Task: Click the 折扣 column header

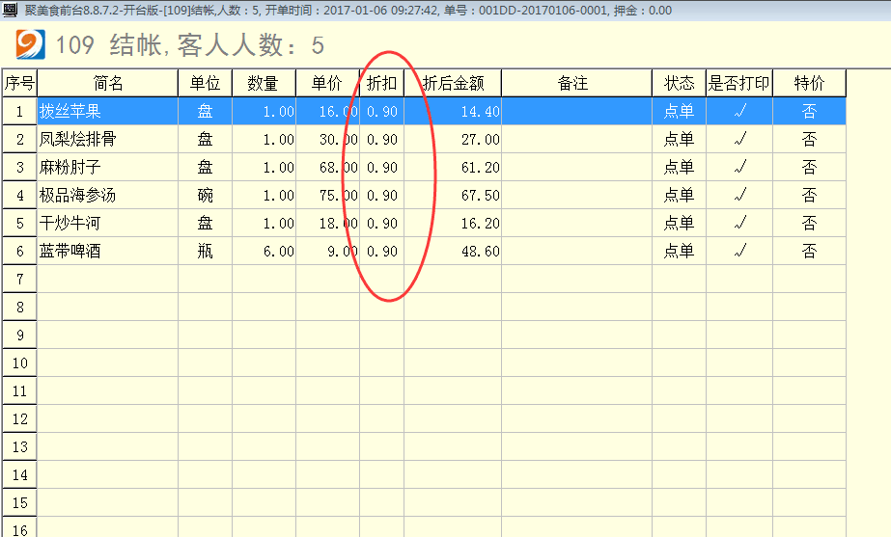Action: 381,83
